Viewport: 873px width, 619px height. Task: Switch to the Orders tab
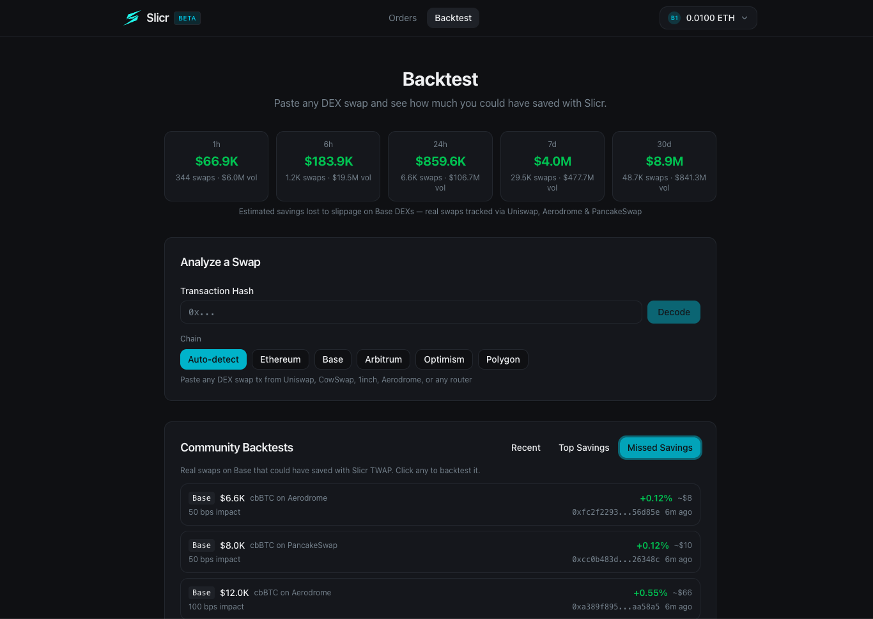point(403,18)
